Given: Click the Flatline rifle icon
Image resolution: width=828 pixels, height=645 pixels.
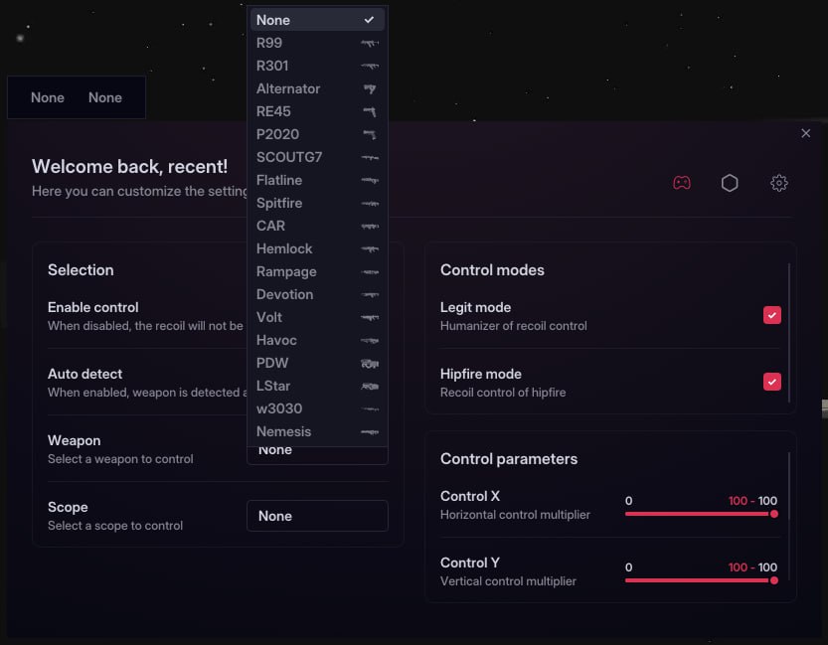Looking at the screenshot, I should (x=369, y=180).
